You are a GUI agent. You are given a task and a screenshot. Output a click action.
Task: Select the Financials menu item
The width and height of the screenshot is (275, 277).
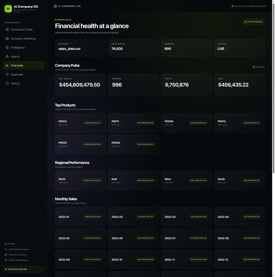coord(24,66)
